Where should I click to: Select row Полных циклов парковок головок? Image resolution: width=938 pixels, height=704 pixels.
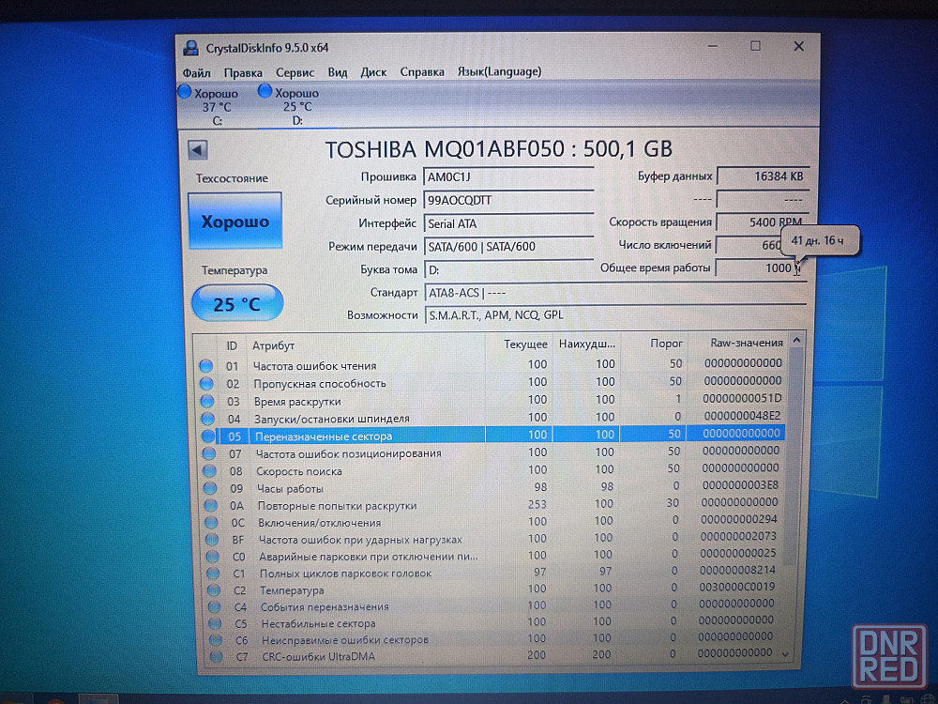494,572
